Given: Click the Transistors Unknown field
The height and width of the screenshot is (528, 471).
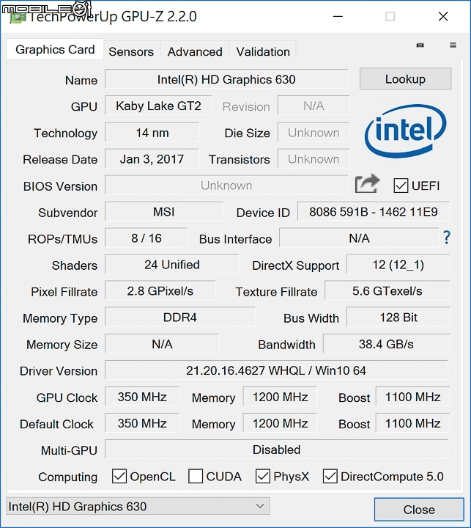Looking at the screenshot, I should [314, 158].
